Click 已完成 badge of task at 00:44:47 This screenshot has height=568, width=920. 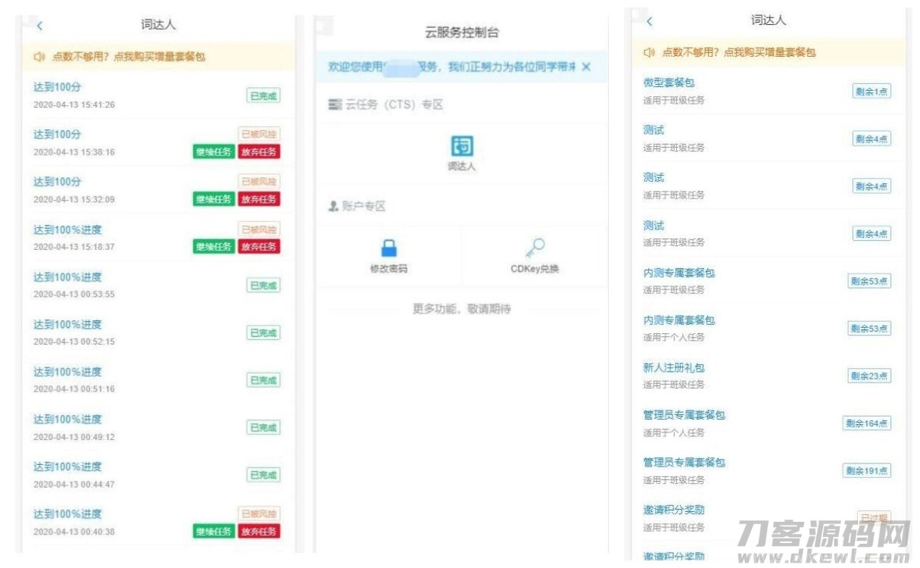click(x=263, y=475)
